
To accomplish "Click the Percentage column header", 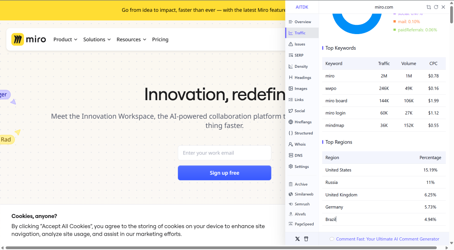I will [x=430, y=157].
